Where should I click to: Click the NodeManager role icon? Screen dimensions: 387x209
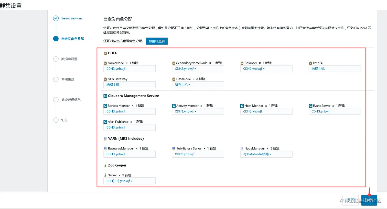point(242,148)
